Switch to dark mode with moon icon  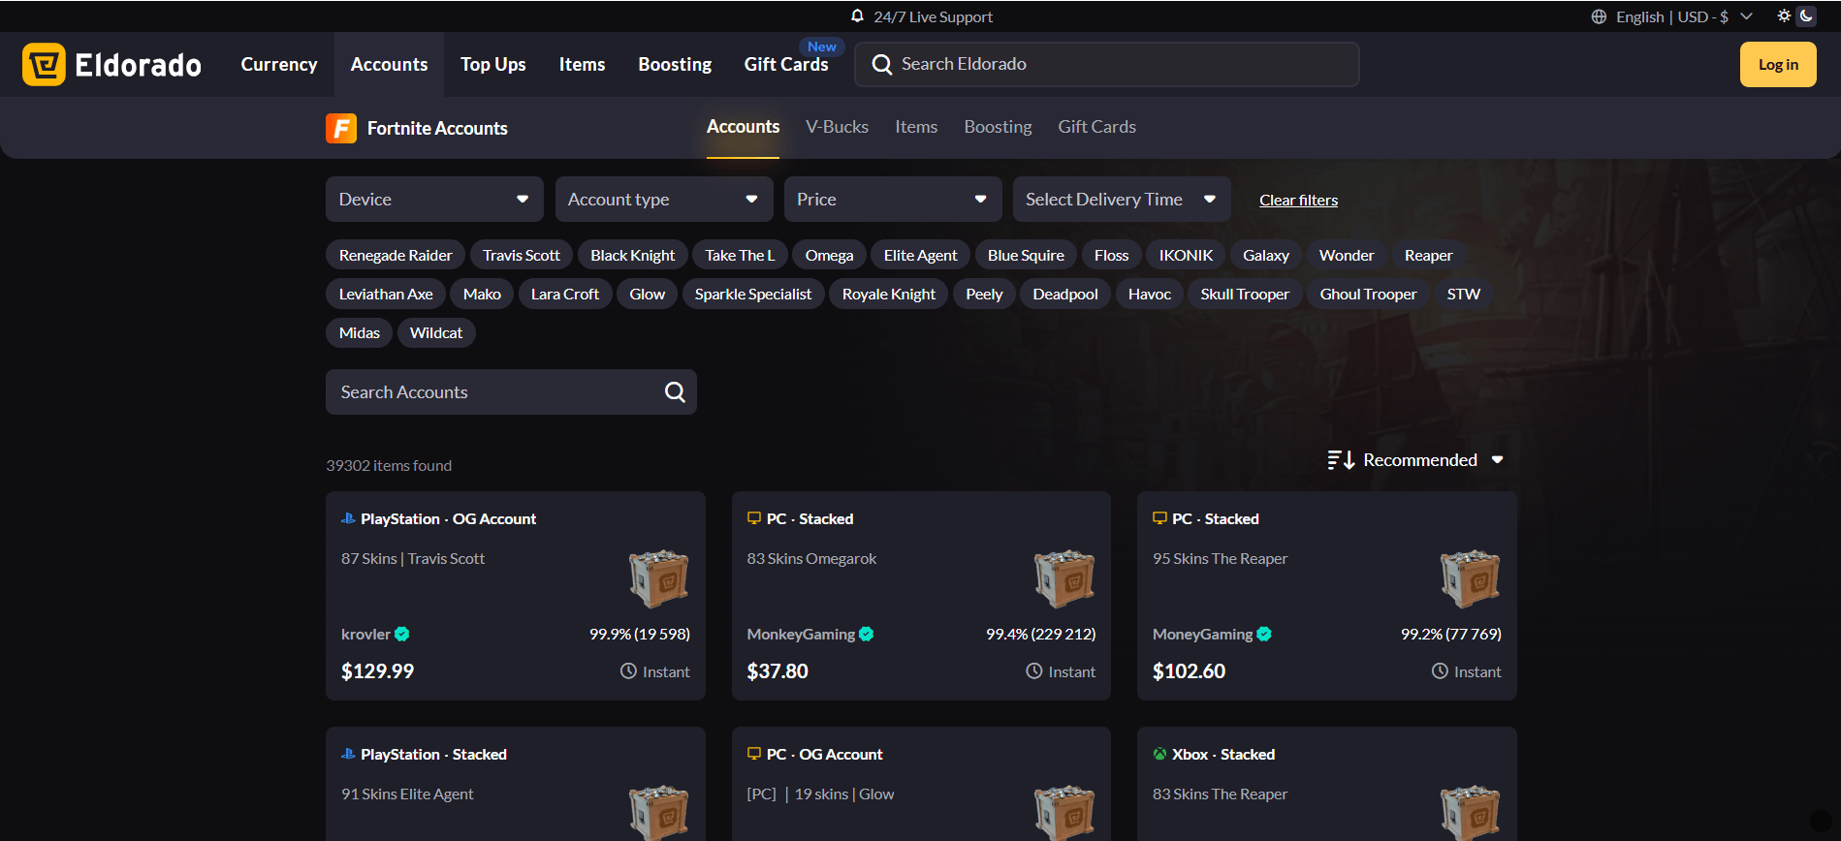point(1806,16)
